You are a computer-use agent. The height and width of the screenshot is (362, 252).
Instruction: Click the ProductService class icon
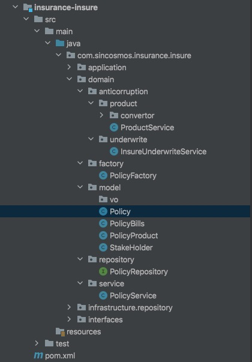[114, 127]
